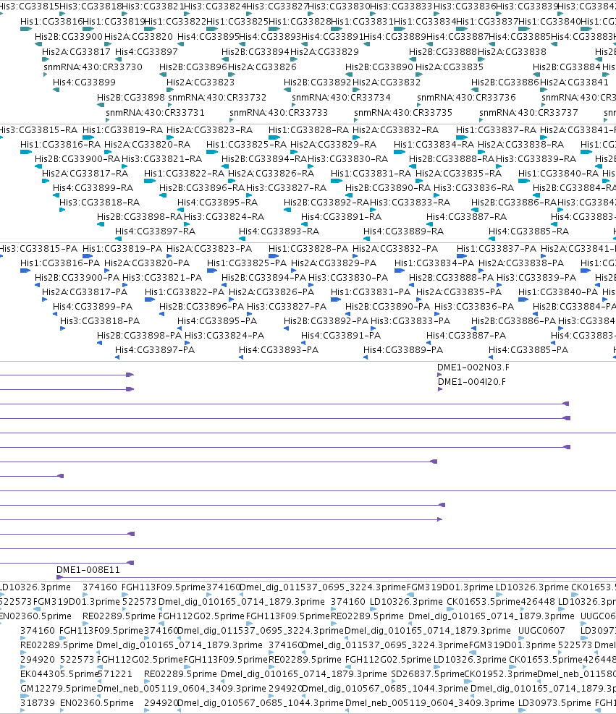Click EST label CK01952.3prime
616x714 pixels.
coord(500,674)
